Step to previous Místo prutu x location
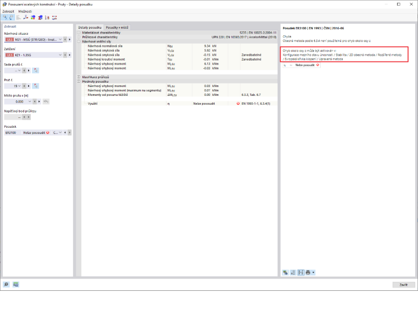The height and width of the screenshot is (314, 418). tap(35, 101)
